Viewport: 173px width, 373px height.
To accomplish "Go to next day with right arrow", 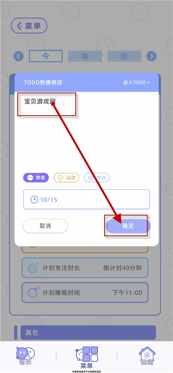I will click(x=151, y=56).
